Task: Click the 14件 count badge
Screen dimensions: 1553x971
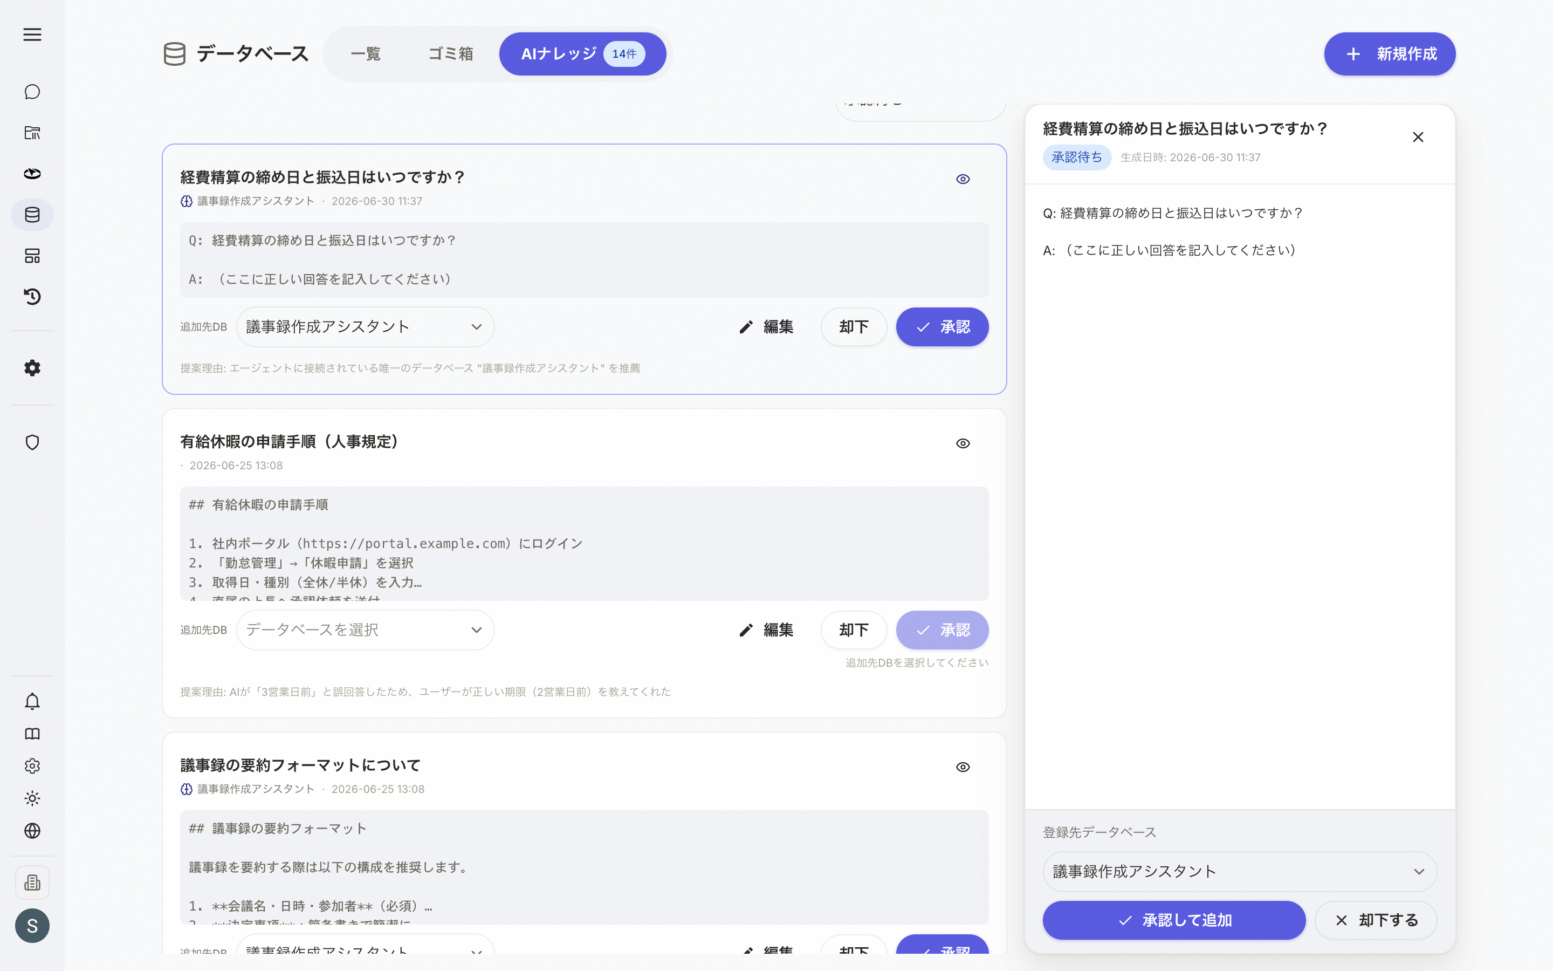Action: tap(624, 54)
